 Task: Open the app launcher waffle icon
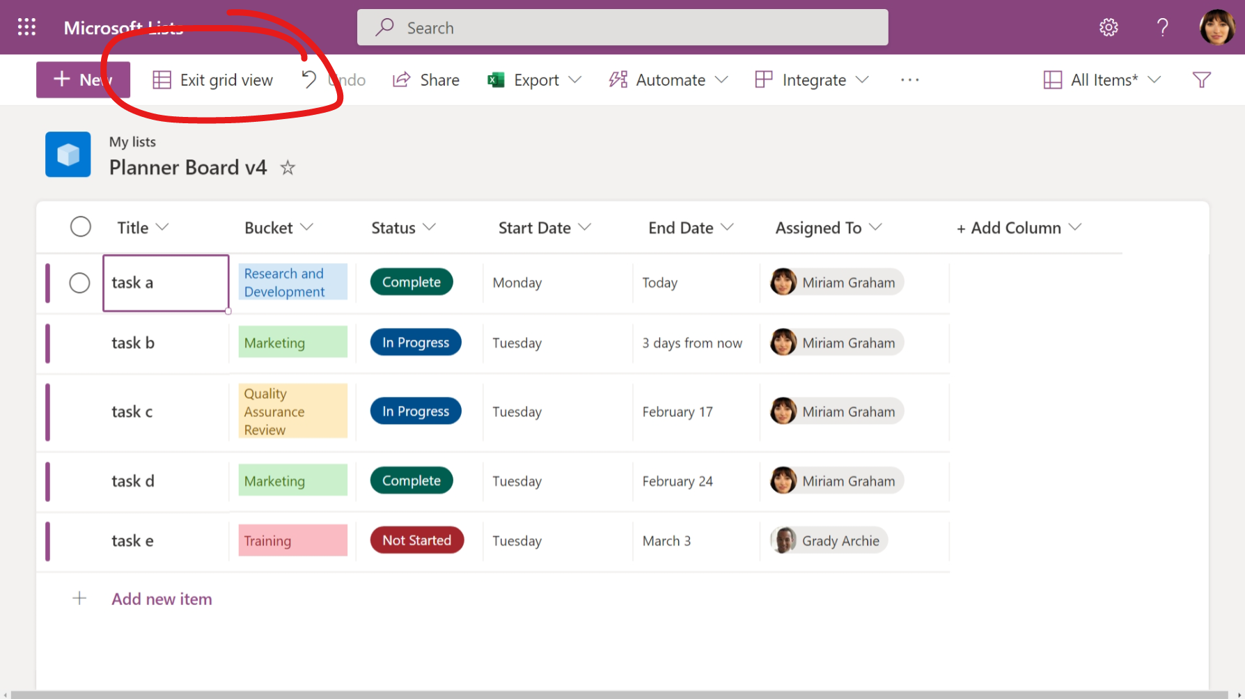(x=26, y=27)
